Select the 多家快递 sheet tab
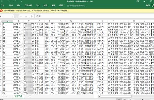154x100 pixels. [18, 96]
